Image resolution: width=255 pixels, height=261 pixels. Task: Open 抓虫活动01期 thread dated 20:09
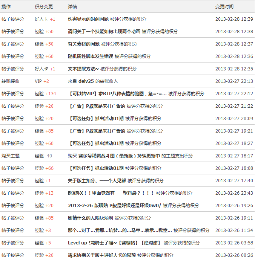tap(96, 119)
